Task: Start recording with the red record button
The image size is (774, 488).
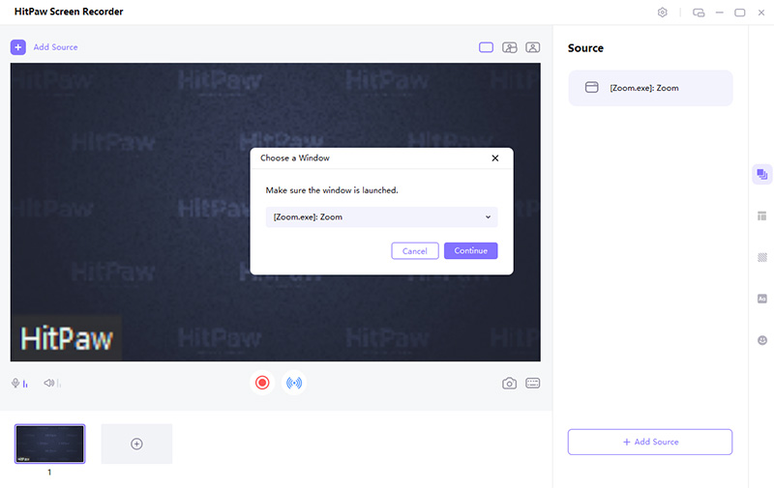Action: click(262, 383)
